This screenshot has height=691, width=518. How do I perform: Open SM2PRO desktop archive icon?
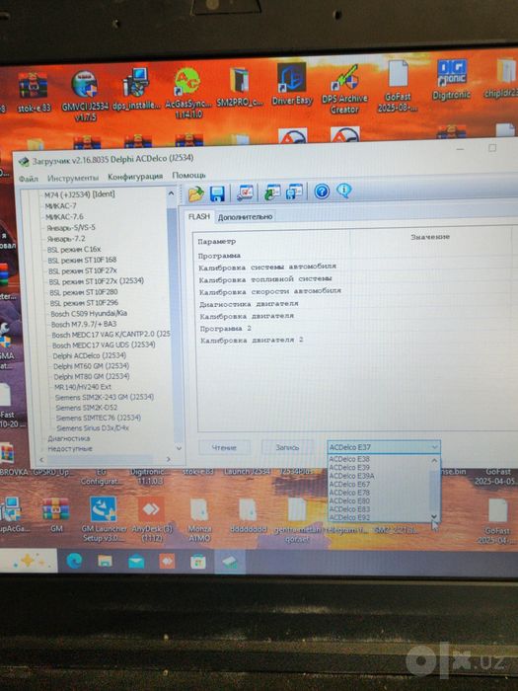(x=240, y=87)
